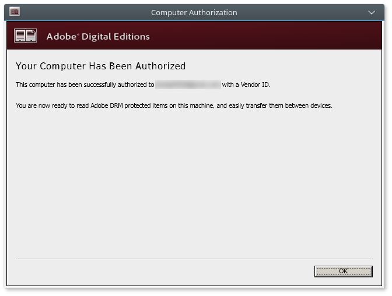Click the horizontal separator above OK
The width and height of the screenshot is (392, 296).
point(194,259)
